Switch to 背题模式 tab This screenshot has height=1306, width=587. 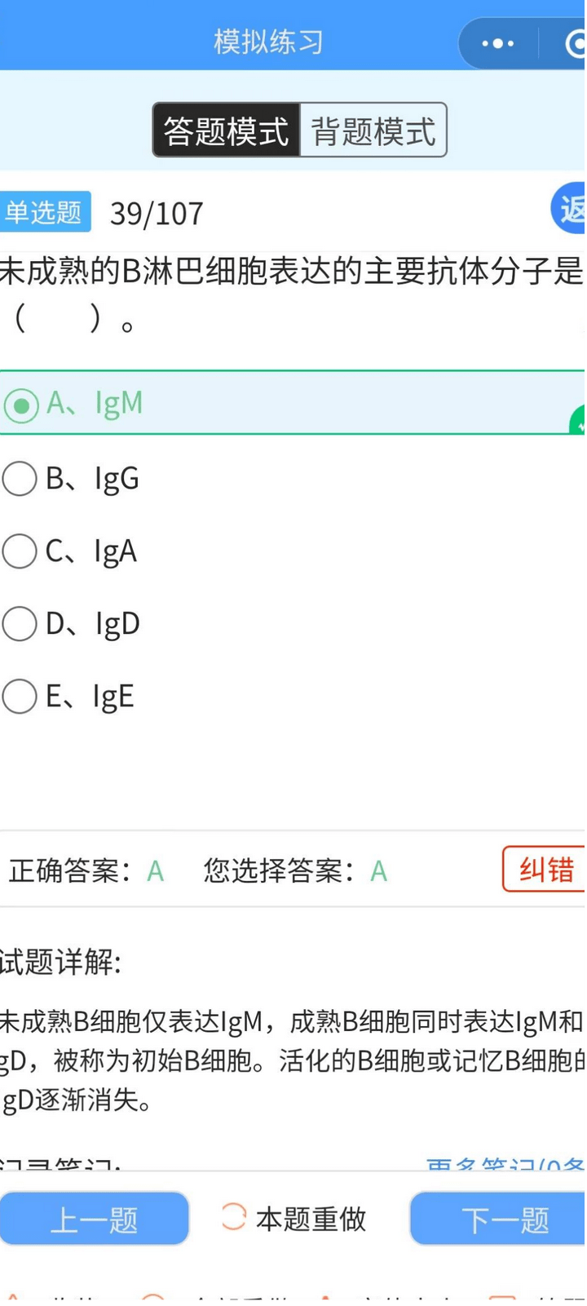pyautogui.click(x=373, y=131)
